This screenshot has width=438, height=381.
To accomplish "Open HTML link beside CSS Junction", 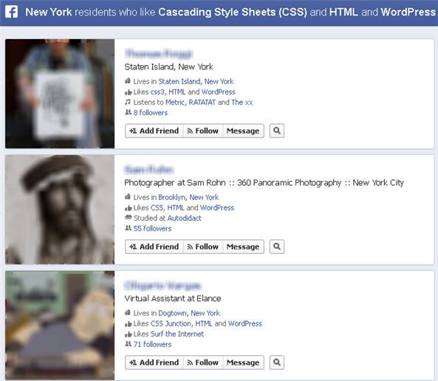I will (x=204, y=323).
